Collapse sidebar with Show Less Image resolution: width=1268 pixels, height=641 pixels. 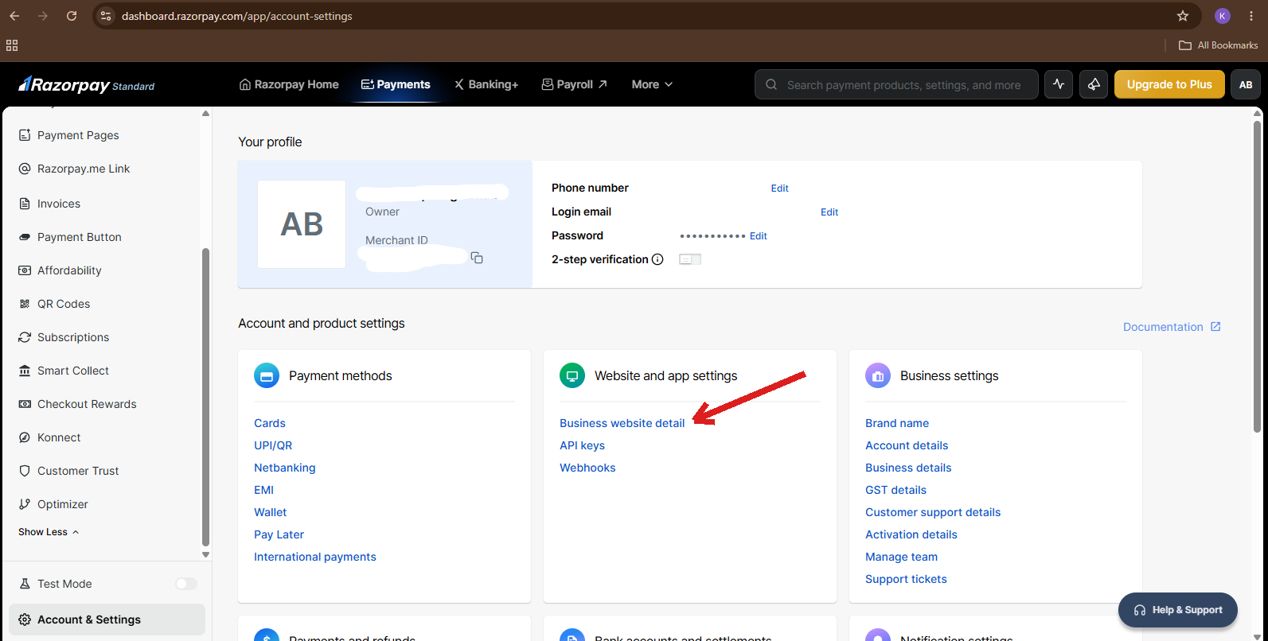click(49, 532)
